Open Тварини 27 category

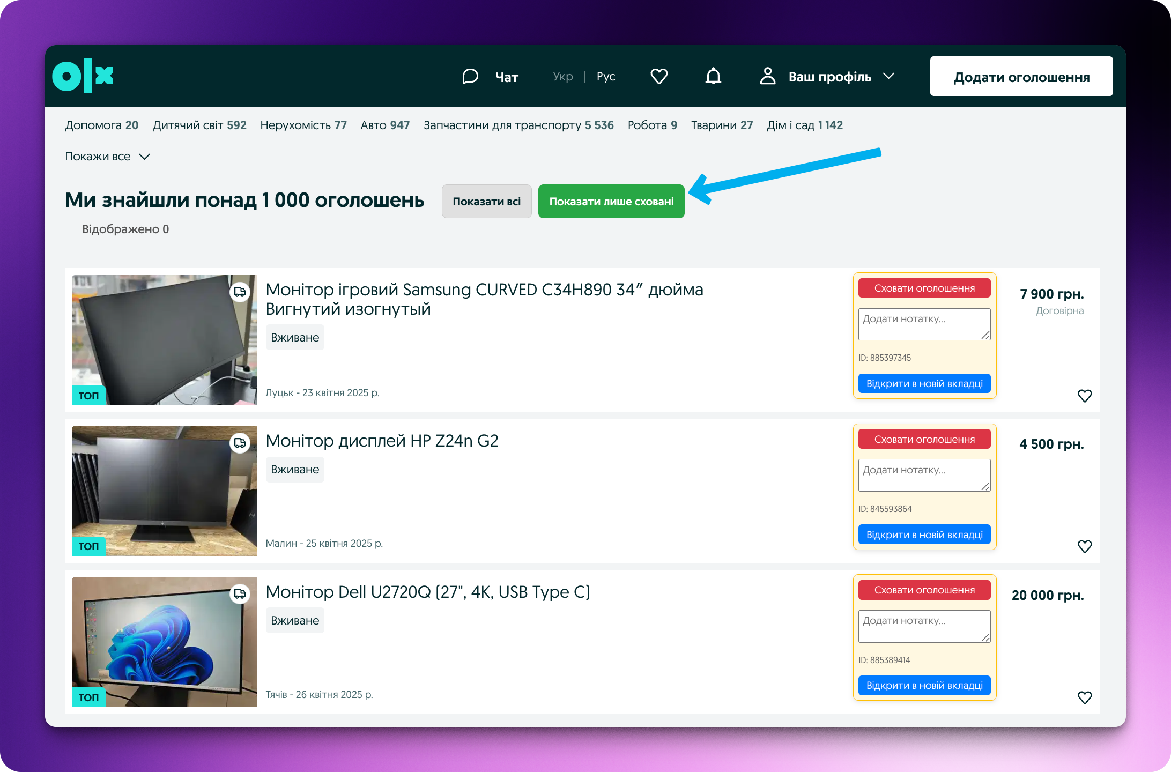click(722, 125)
